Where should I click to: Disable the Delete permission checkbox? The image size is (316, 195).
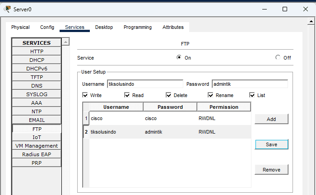click(168, 95)
